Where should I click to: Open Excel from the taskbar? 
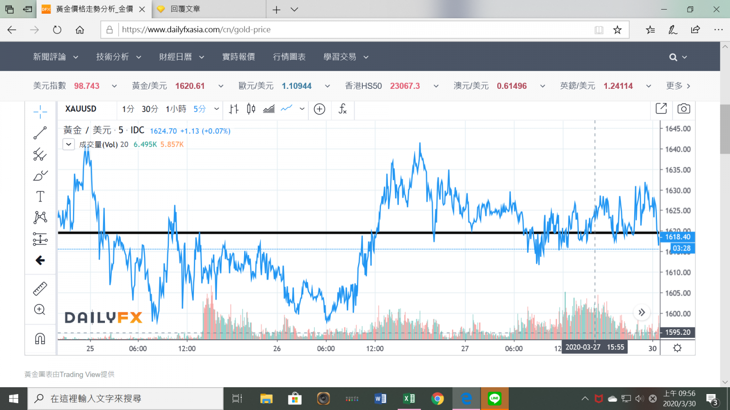tap(409, 399)
